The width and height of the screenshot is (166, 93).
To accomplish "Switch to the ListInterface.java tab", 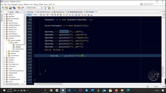I will pos(45,12).
